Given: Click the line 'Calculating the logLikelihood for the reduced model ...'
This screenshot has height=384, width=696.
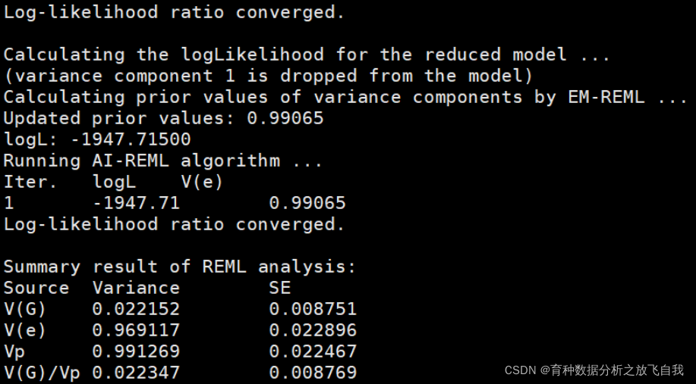Looking at the screenshot, I should pyautogui.click(x=307, y=55).
